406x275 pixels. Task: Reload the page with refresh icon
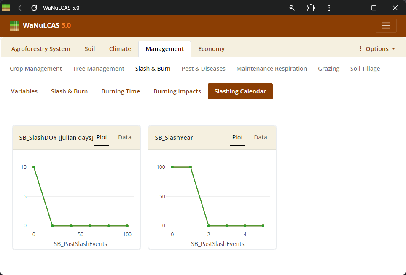[35, 8]
